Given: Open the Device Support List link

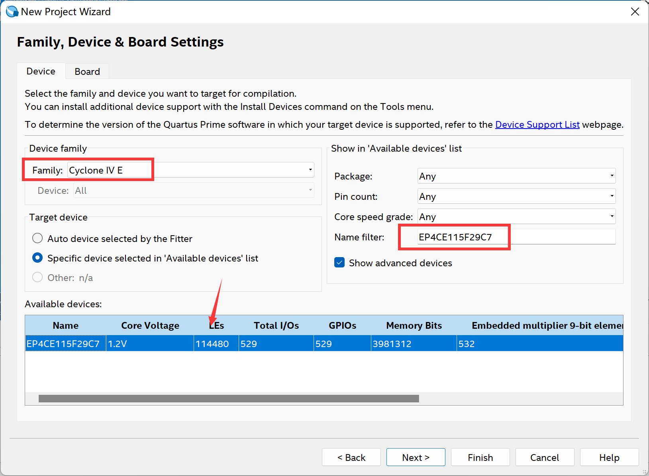Looking at the screenshot, I should [x=537, y=125].
